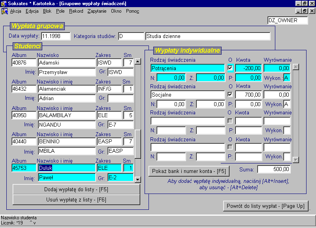Click Powrót do listy wypłat button
This screenshot has width=316, height=228.
(265, 206)
